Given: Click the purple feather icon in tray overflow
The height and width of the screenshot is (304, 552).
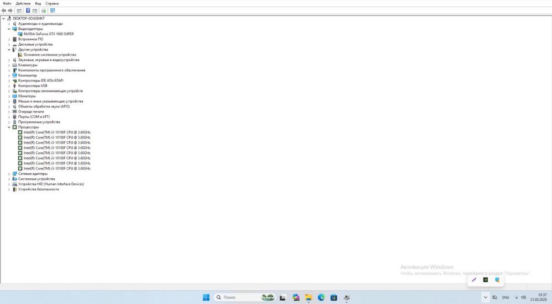Looking at the screenshot, I should point(474,280).
